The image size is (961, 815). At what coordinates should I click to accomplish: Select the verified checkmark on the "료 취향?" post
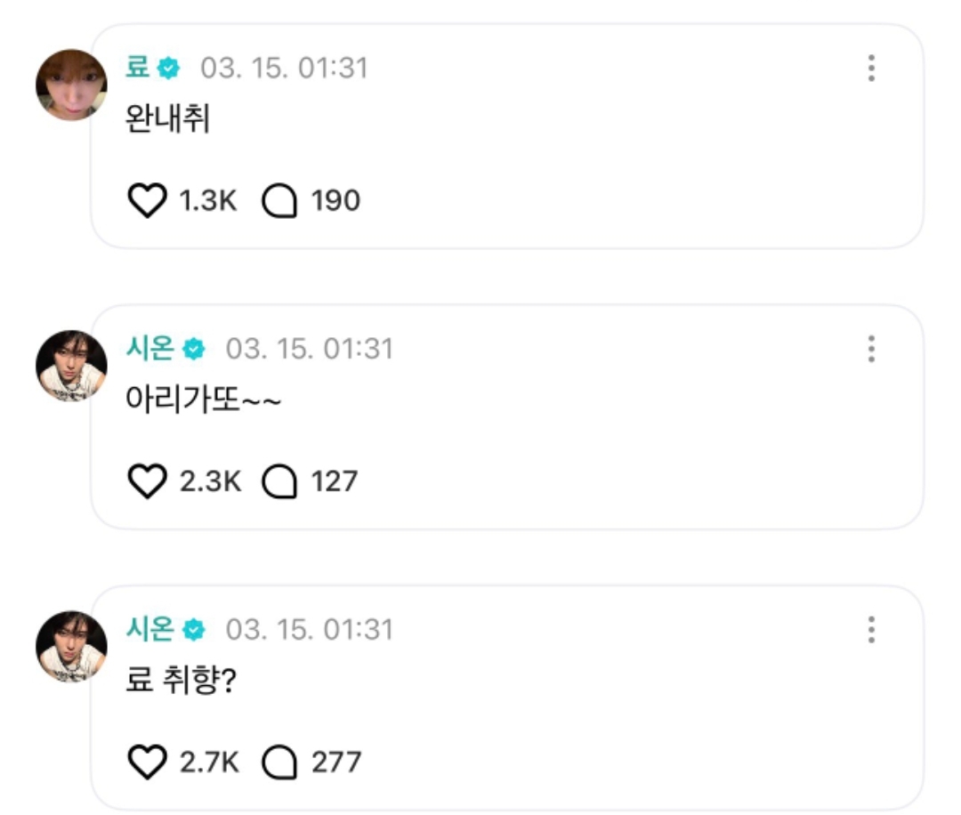click(x=193, y=630)
